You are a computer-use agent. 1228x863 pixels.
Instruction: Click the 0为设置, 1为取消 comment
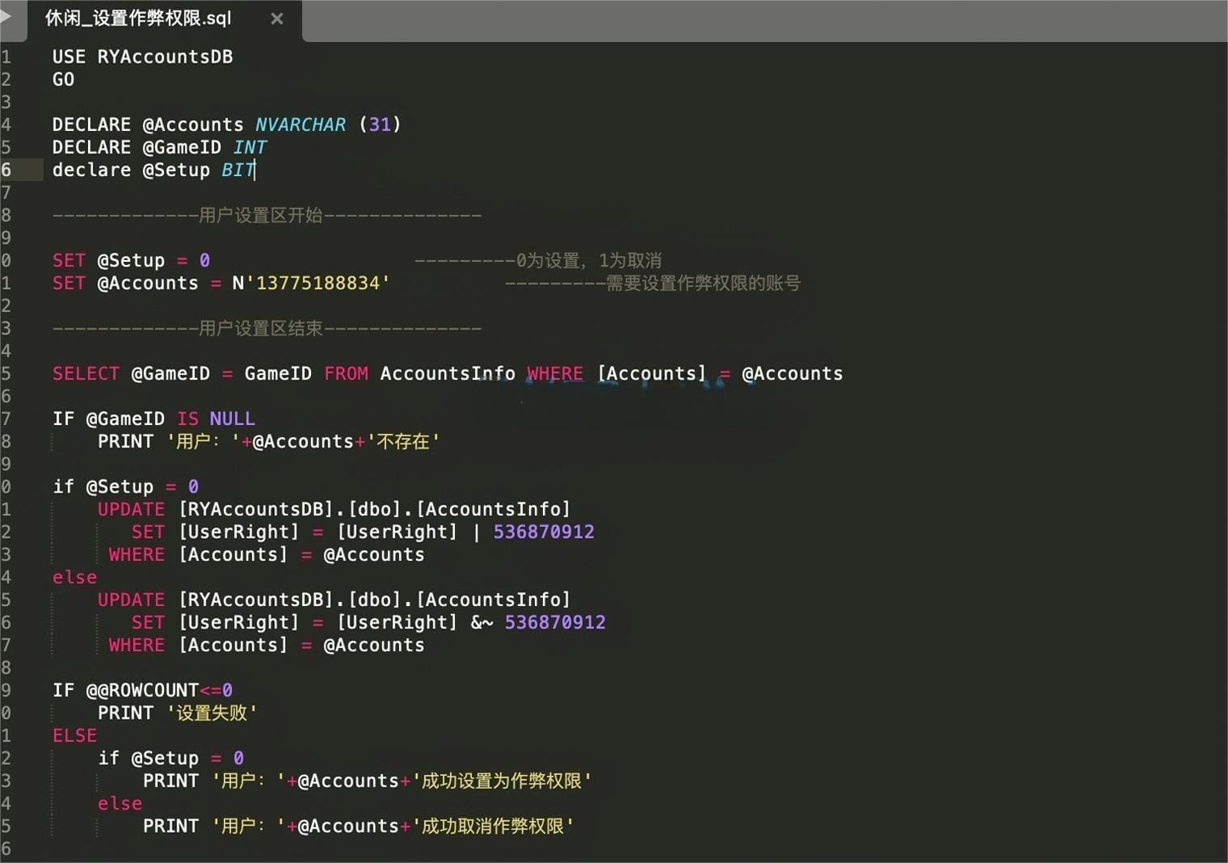[x=588, y=260]
